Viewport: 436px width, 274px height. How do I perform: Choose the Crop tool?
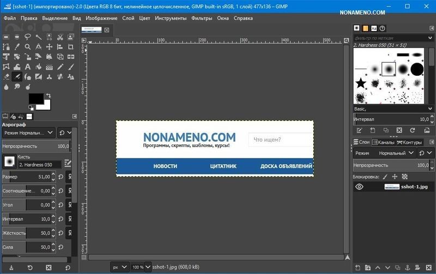71,46
